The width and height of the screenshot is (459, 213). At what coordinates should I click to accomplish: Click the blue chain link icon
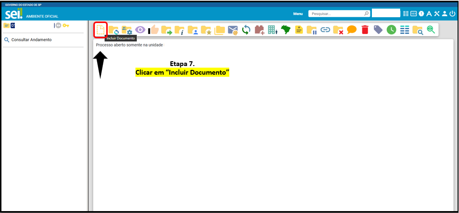click(325, 30)
